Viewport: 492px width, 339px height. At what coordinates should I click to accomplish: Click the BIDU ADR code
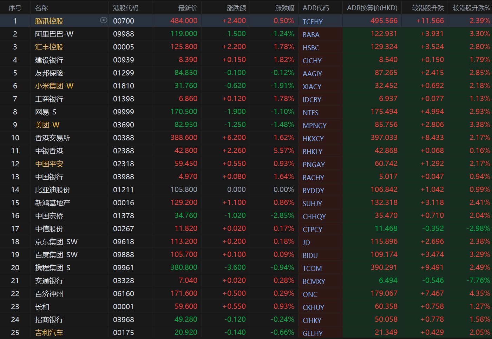tap(310, 255)
